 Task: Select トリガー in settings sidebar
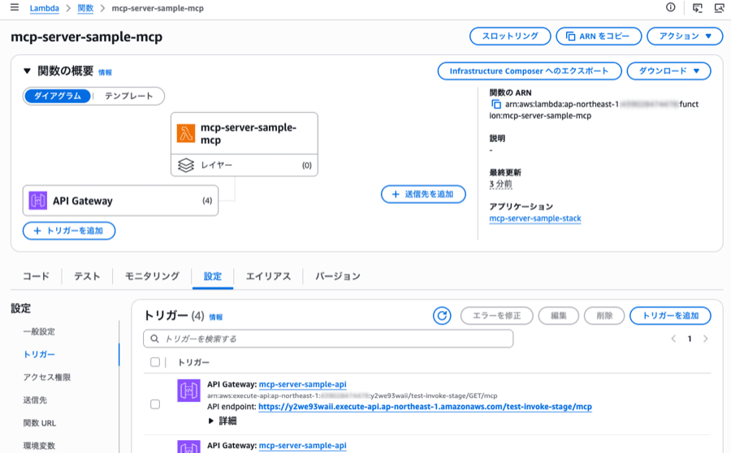(39, 354)
